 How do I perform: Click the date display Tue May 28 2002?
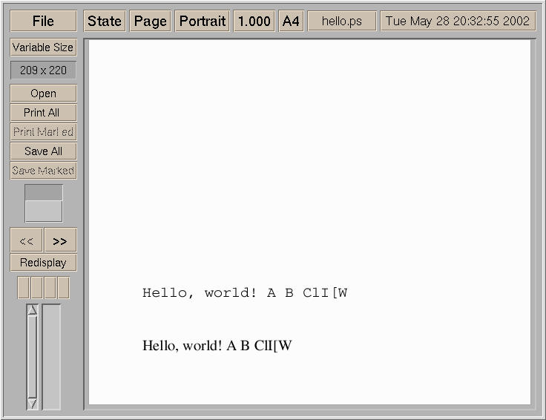pyautogui.click(x=458, y=21)
